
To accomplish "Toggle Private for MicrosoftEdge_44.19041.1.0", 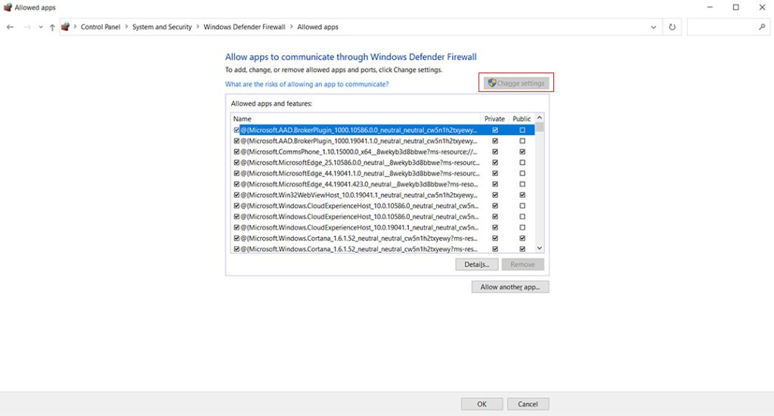I will [495, 174].
